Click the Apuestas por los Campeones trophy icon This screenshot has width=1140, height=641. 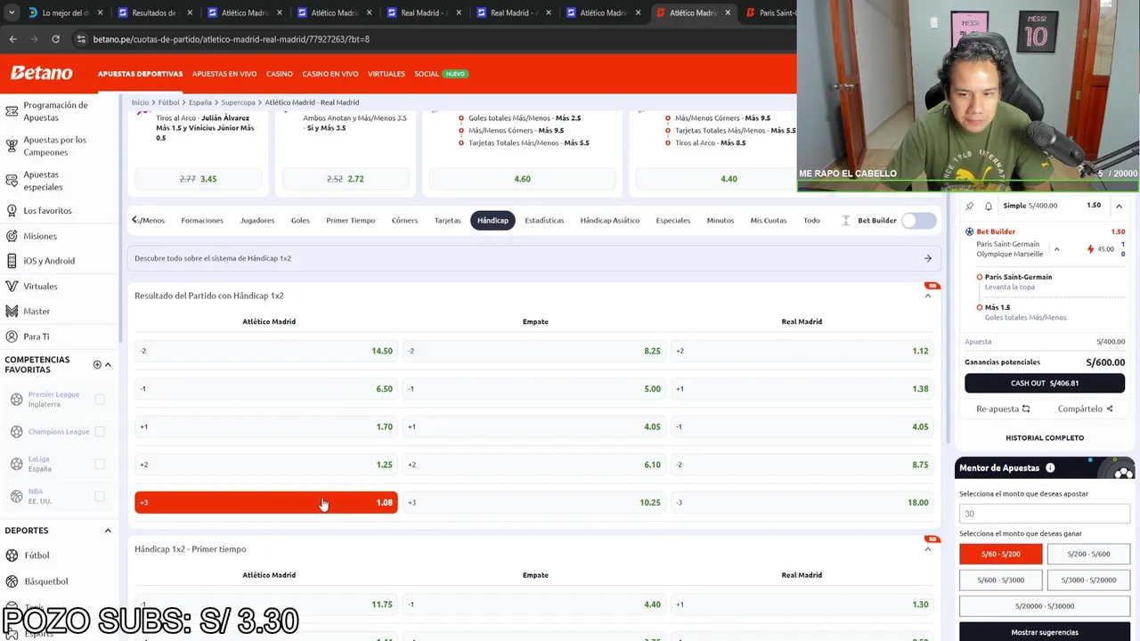12,146
